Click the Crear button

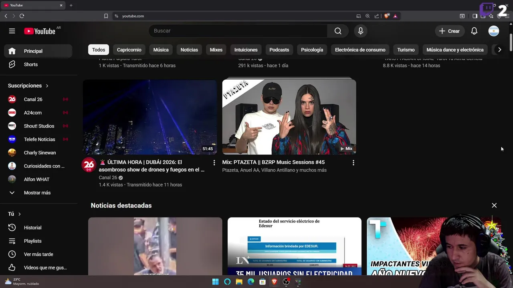click(449, 31)
